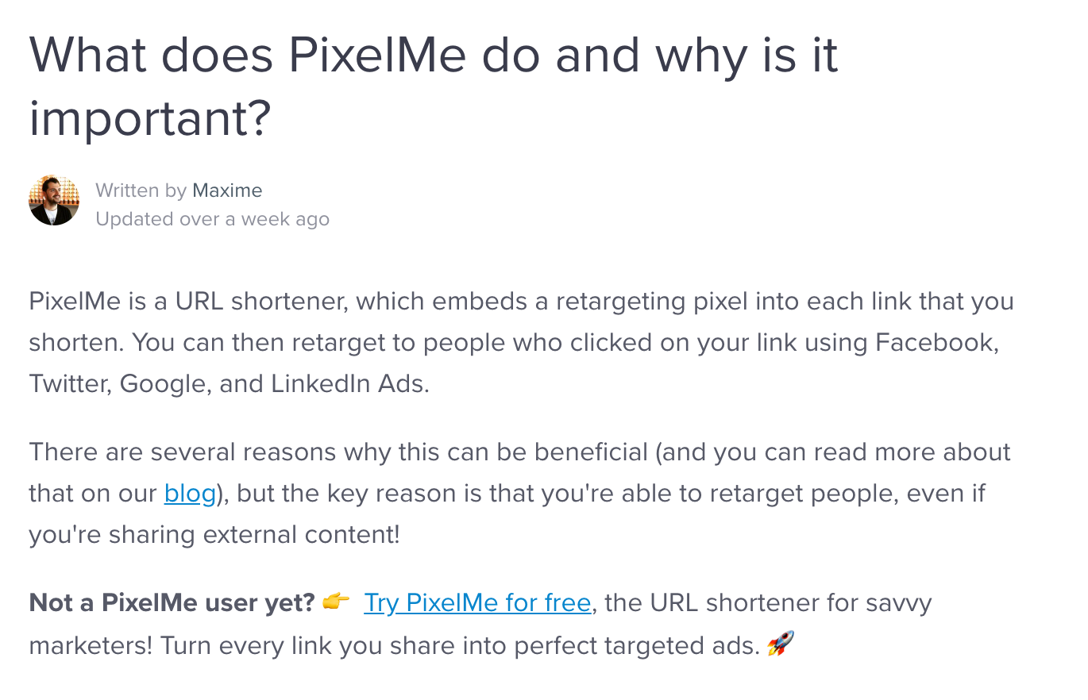
Task: Click the author name Maxime
Action: (227, 190)
